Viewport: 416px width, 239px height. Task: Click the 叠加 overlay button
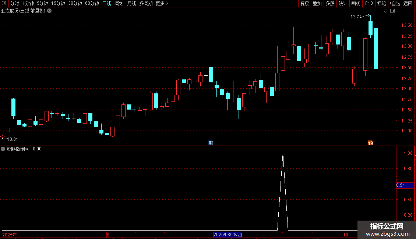tap(317, 3)
